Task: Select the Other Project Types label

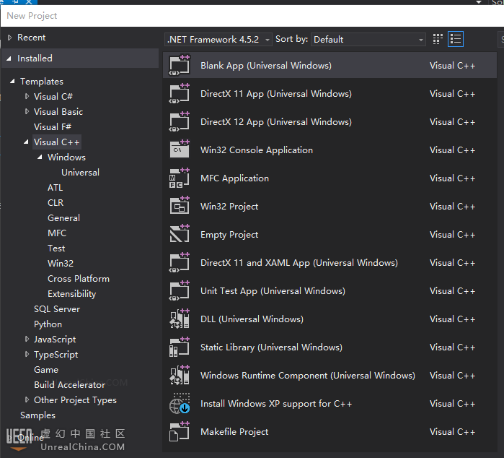Action: [75, 400]
